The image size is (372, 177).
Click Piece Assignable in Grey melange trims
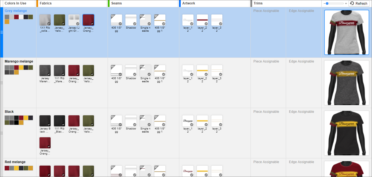coord(266,11)
